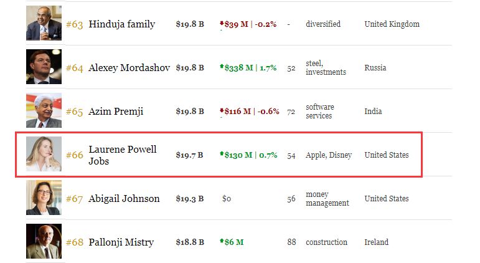Open Abigail Johnson's profile link

click(124, 199)
